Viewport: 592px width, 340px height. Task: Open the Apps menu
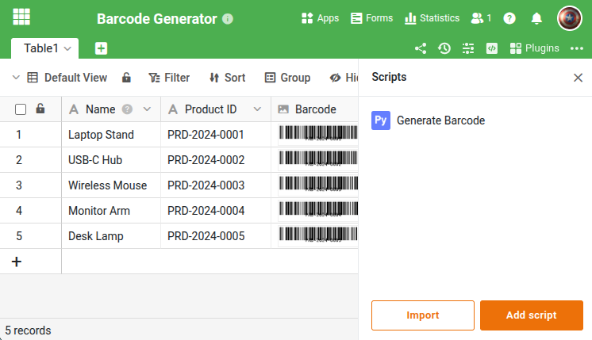click(320, 18)
